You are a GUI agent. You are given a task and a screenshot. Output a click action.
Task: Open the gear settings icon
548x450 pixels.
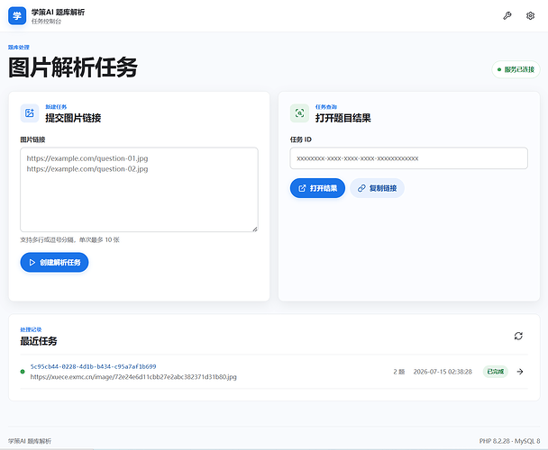pos(530,15)
